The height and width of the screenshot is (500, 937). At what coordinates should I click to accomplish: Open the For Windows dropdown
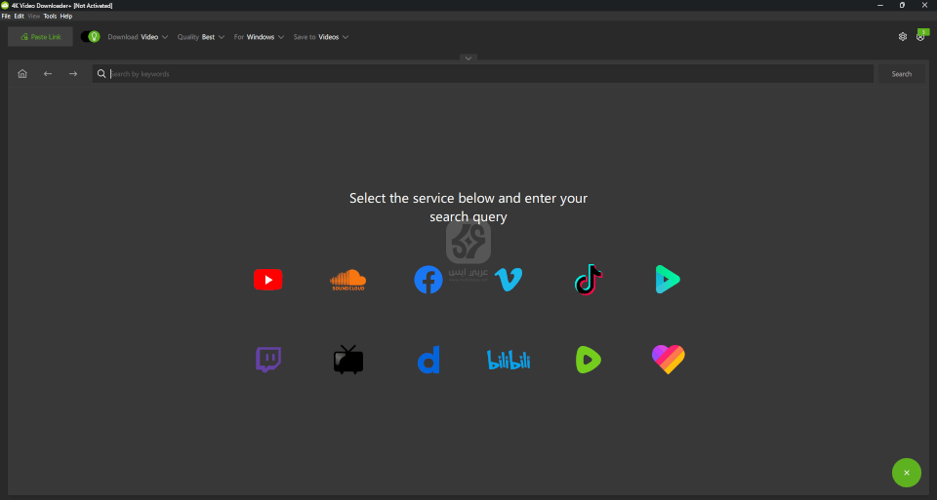(259, 37)
